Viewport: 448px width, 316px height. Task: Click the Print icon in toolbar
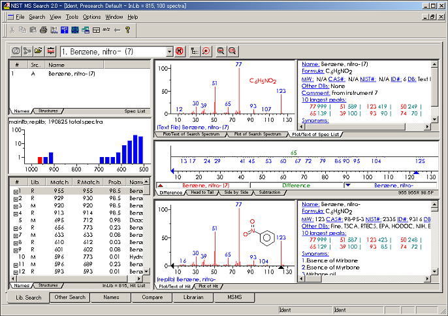(x=43, y=30)
